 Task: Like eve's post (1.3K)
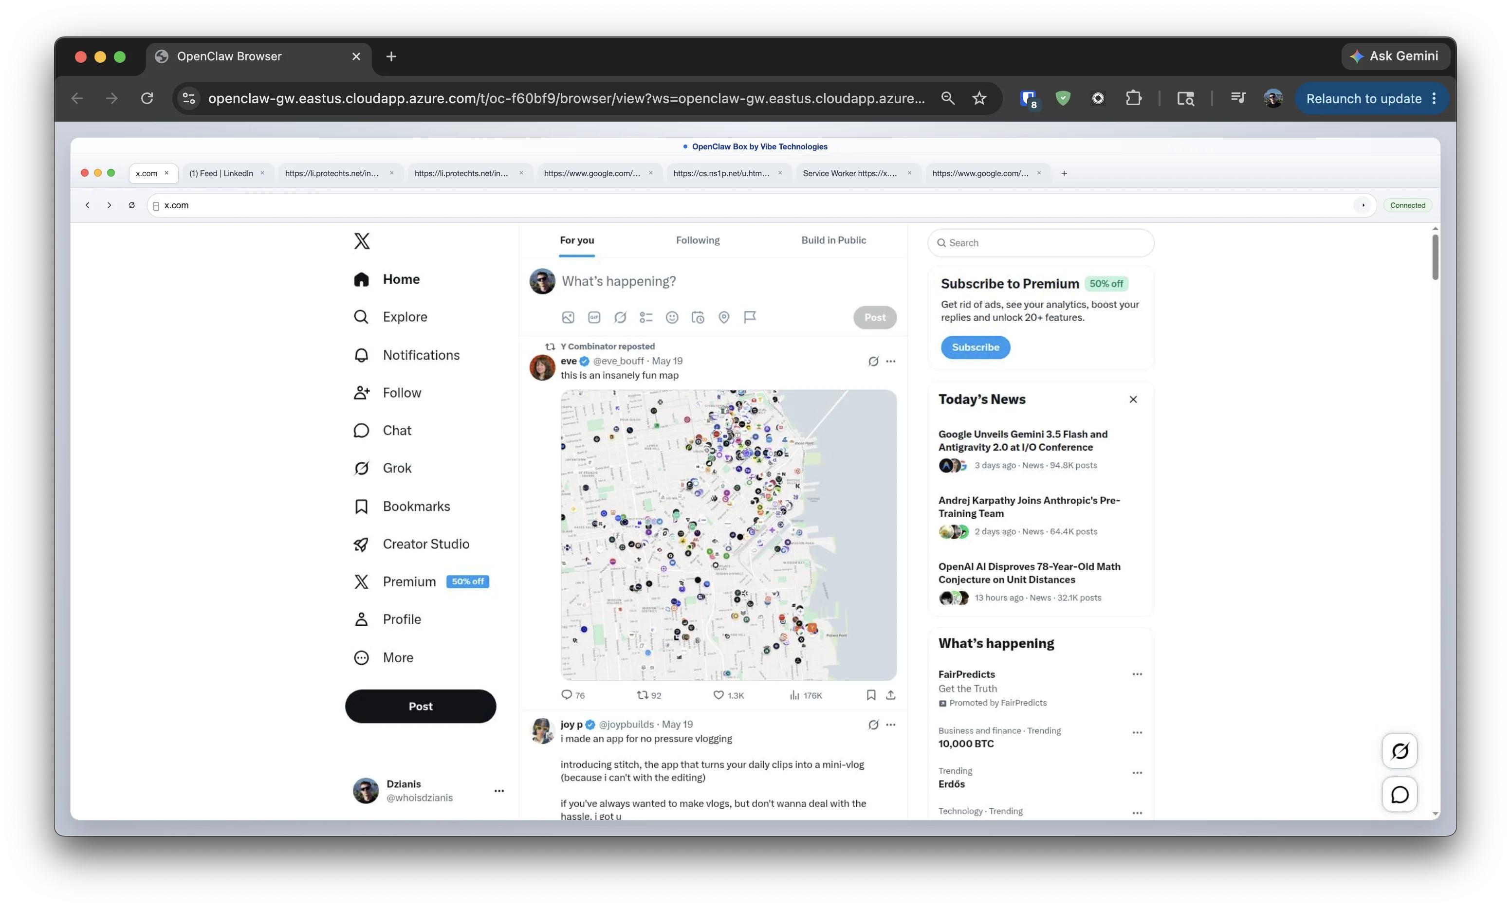(728, 695)
